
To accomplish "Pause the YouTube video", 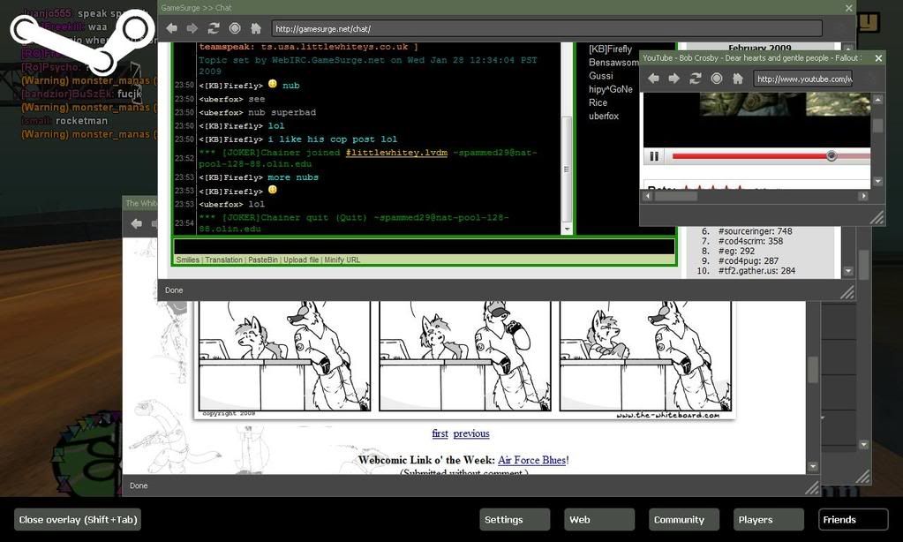I will tap(654, 156).
